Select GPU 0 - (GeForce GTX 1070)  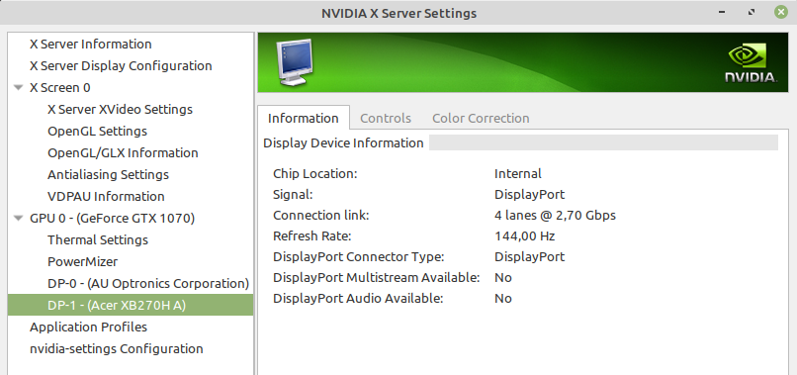(x=113, y=219)
